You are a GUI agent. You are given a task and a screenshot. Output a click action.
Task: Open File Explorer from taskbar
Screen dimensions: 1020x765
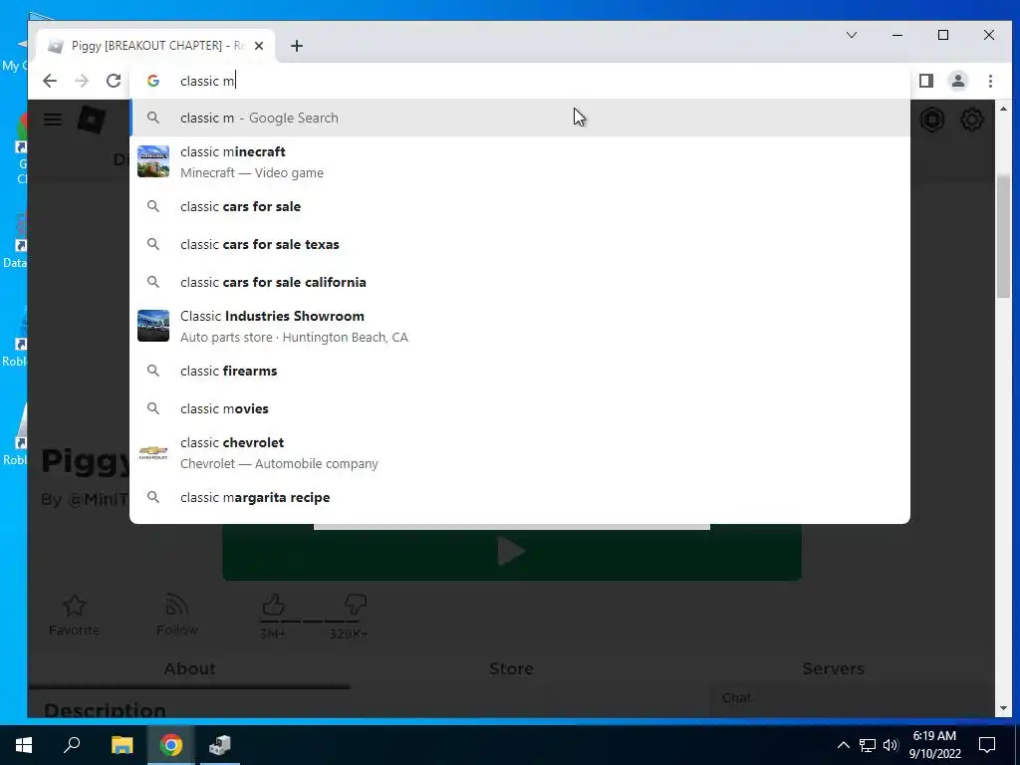tap(122, 745)
